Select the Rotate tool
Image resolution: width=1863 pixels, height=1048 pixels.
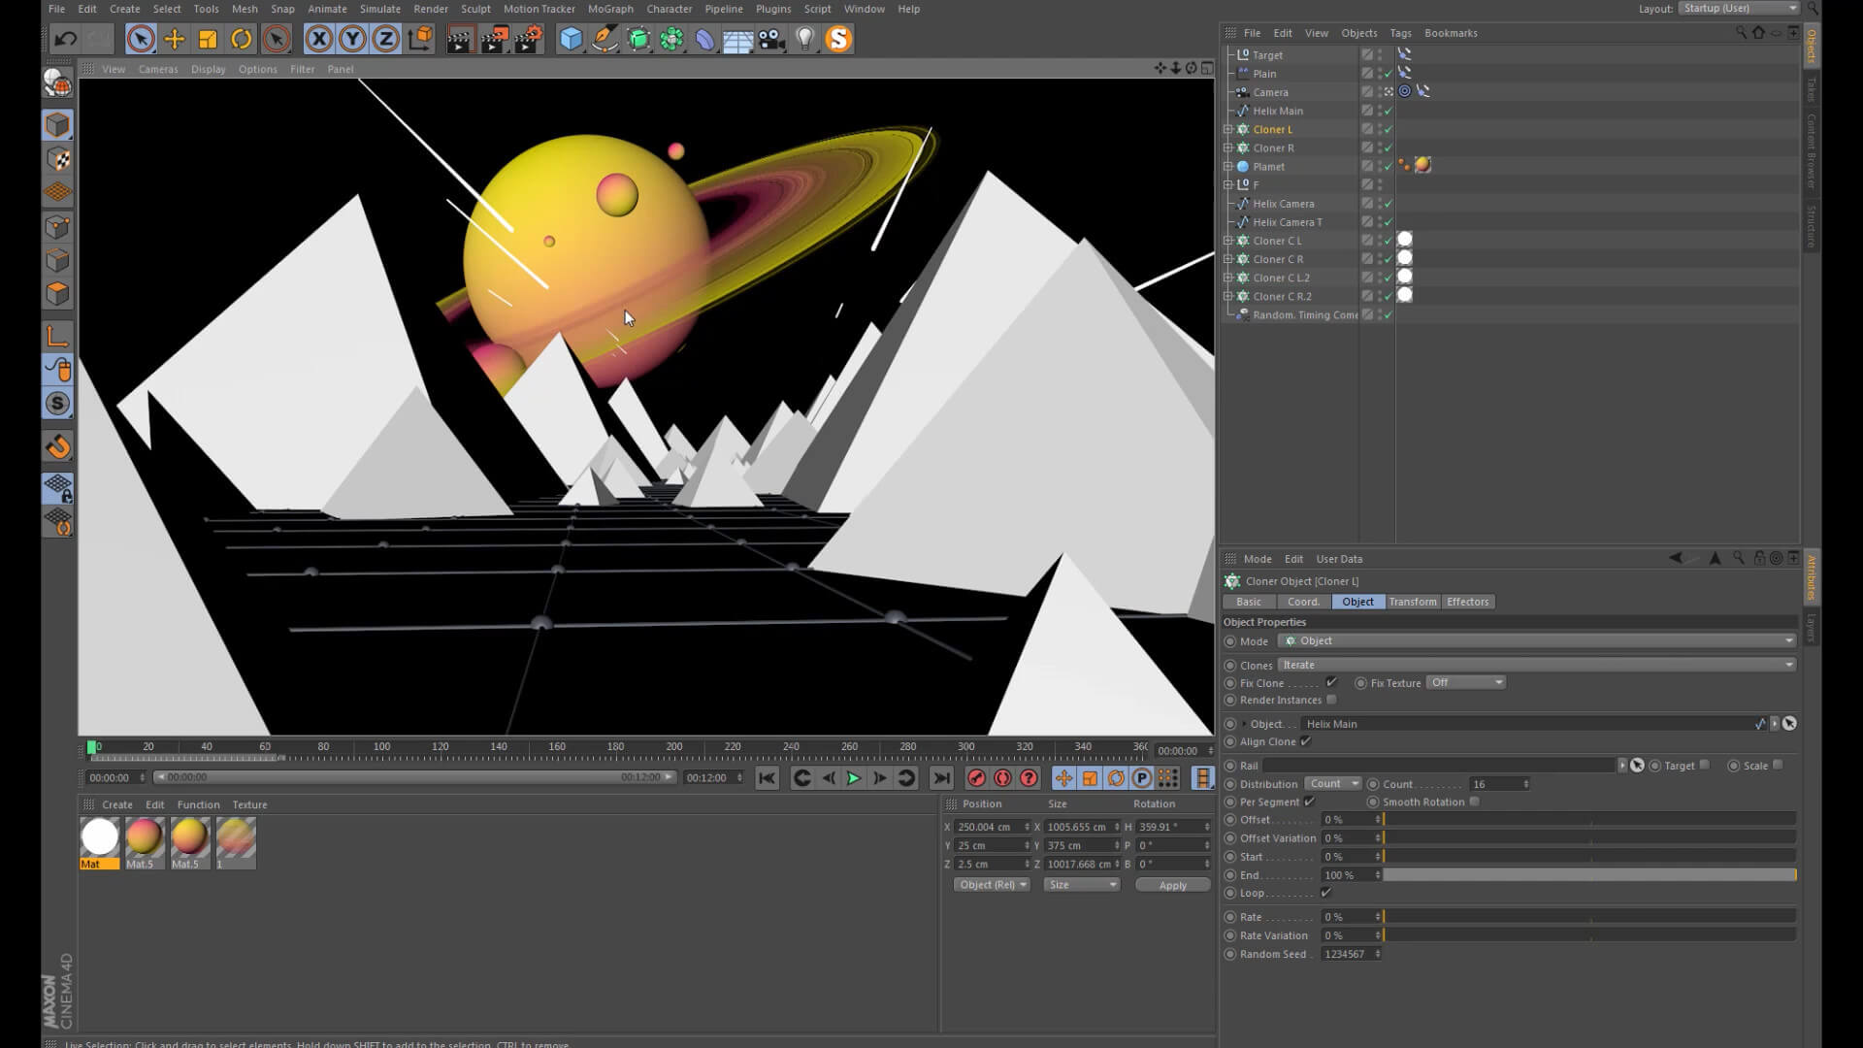(241, 39)
